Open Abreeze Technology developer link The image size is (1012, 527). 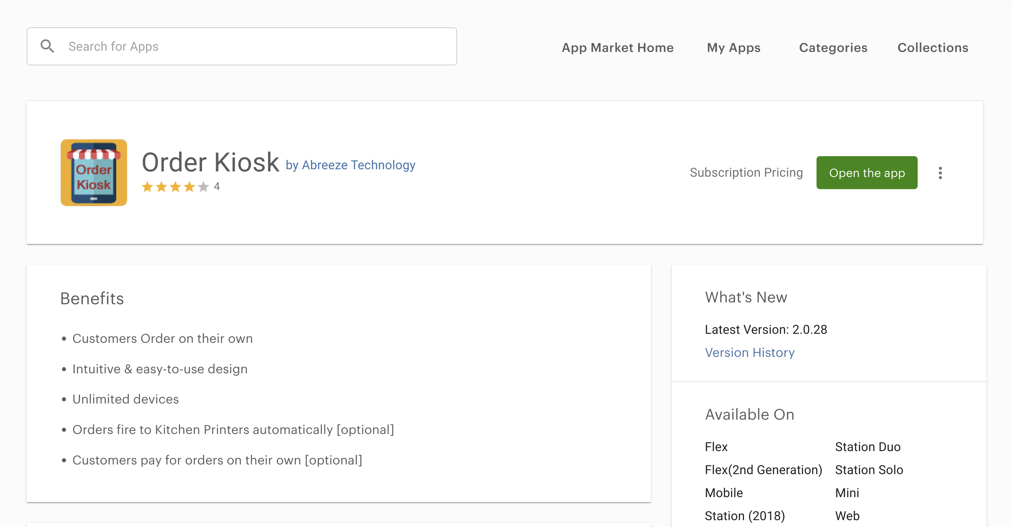351,165
